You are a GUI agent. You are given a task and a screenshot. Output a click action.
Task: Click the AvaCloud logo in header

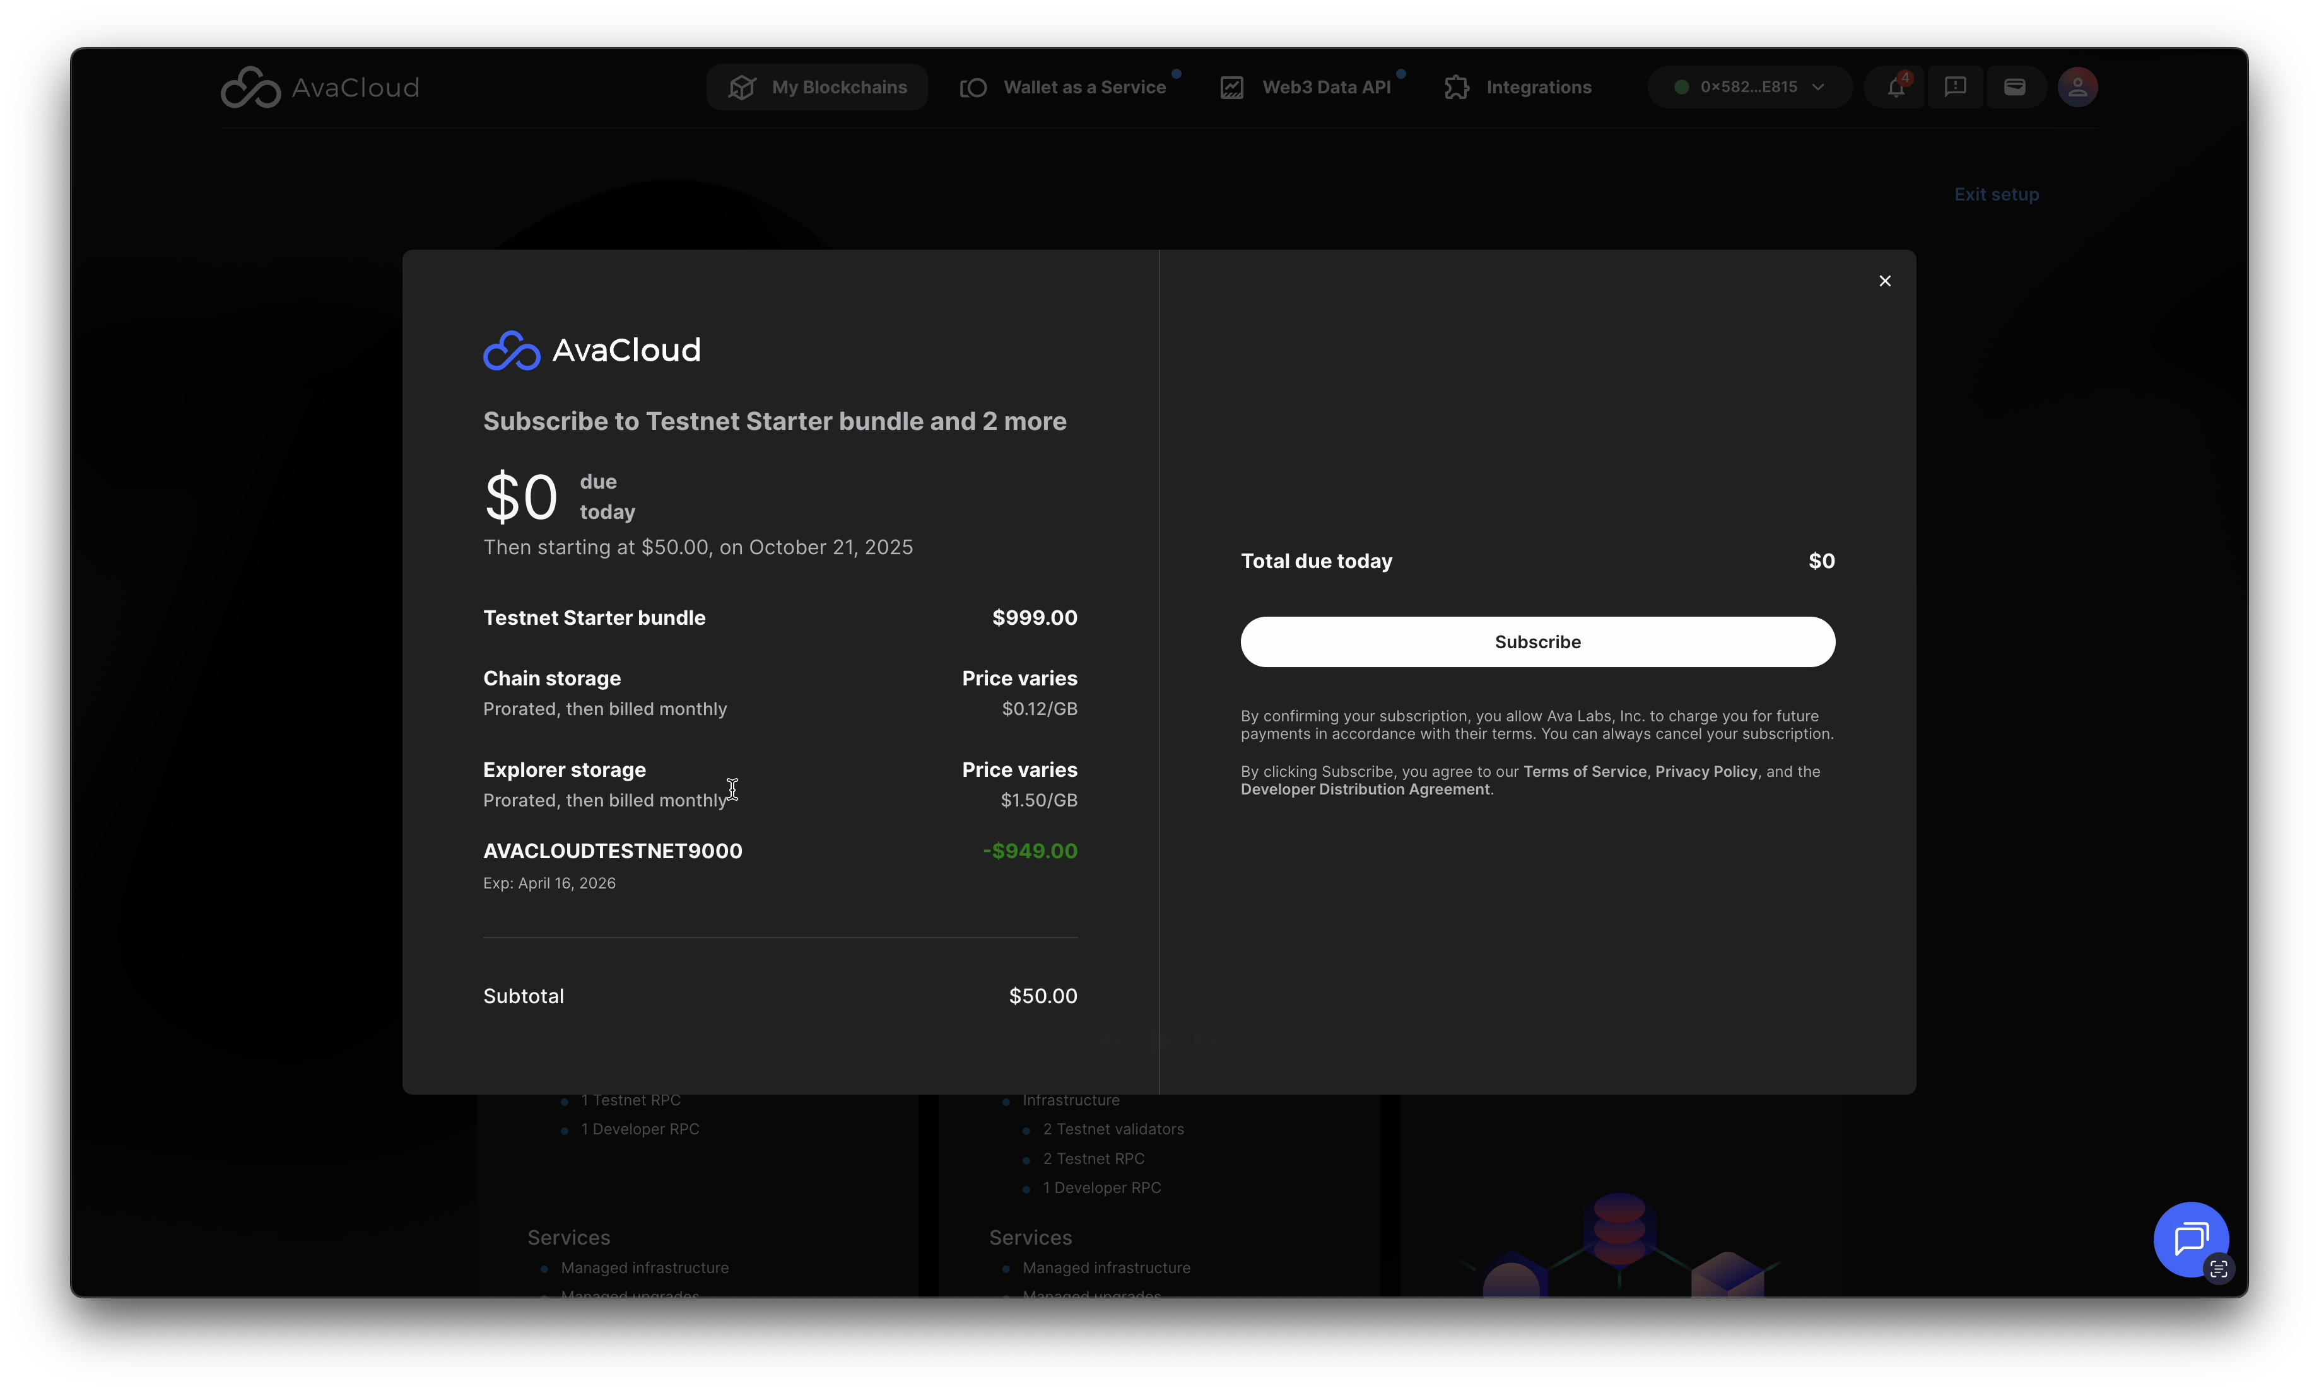click(320, 87)
